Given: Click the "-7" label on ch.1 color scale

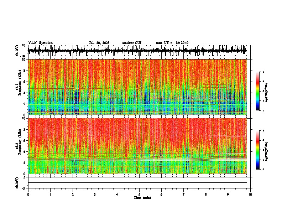Looking at the screenshot, I should point(263,110).
